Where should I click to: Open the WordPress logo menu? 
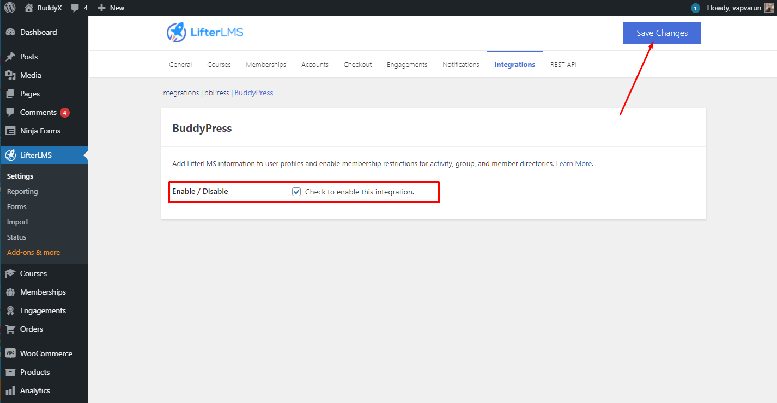click(9, 8)
